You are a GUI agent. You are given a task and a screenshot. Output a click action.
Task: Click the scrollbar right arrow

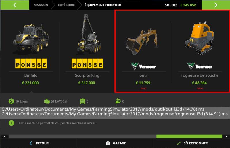tap(226, 136)
